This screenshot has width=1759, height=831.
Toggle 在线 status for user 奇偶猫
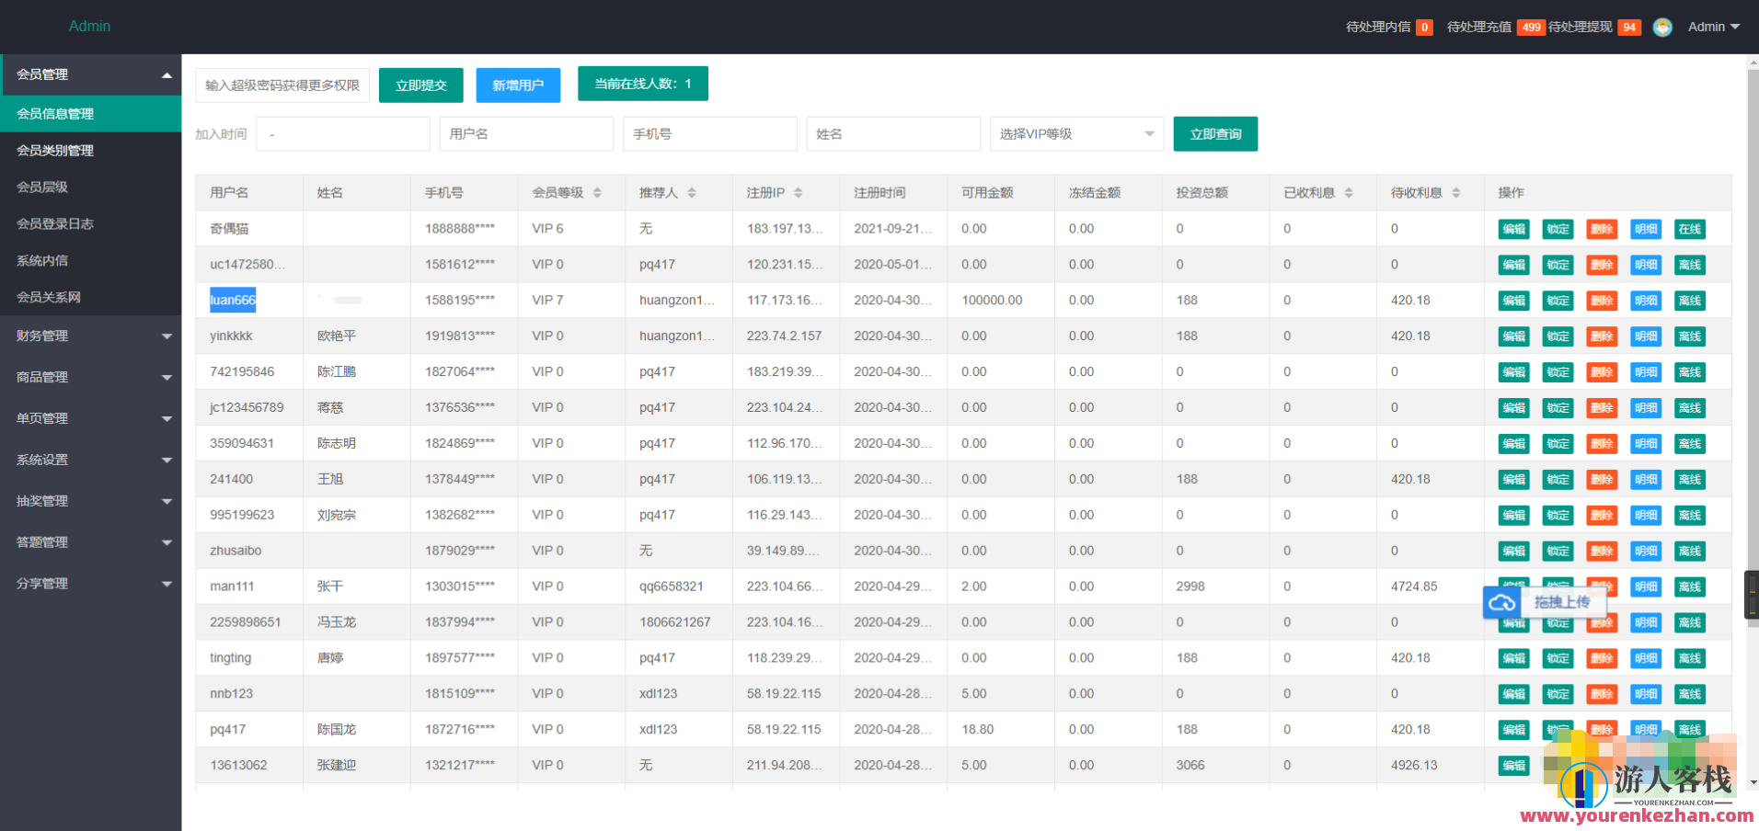pos(1689,229)
